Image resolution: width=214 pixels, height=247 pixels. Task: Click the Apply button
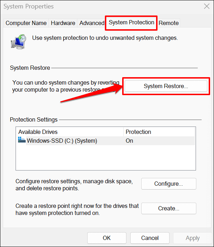(192, 238)
